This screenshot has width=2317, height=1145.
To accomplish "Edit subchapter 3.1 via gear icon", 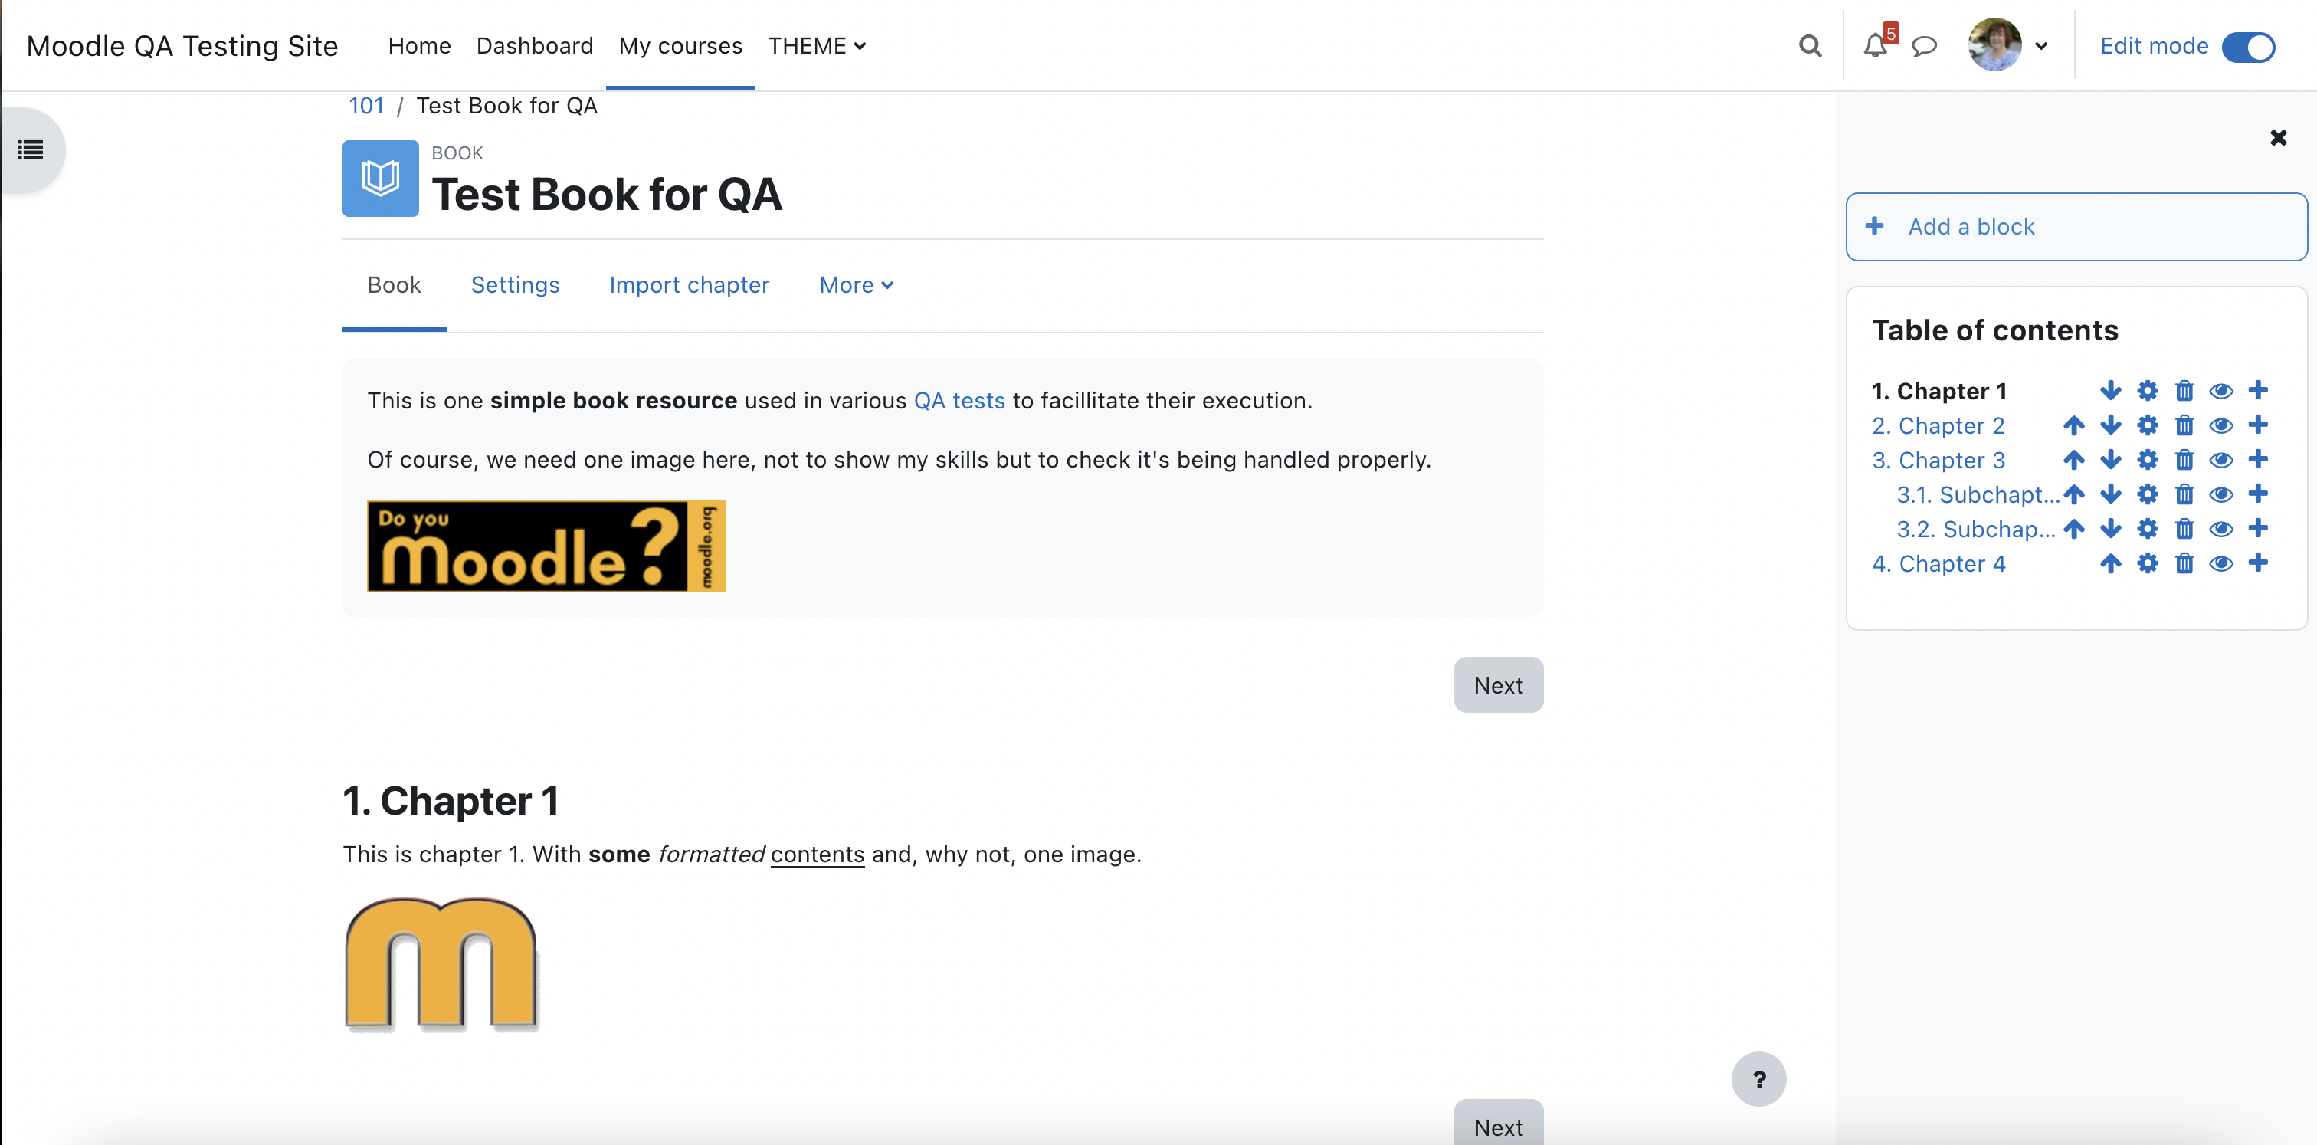I will 2147,494.
